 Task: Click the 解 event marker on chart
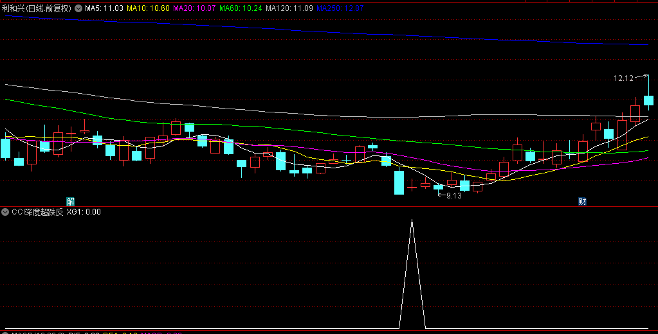(x=71, y=202)
